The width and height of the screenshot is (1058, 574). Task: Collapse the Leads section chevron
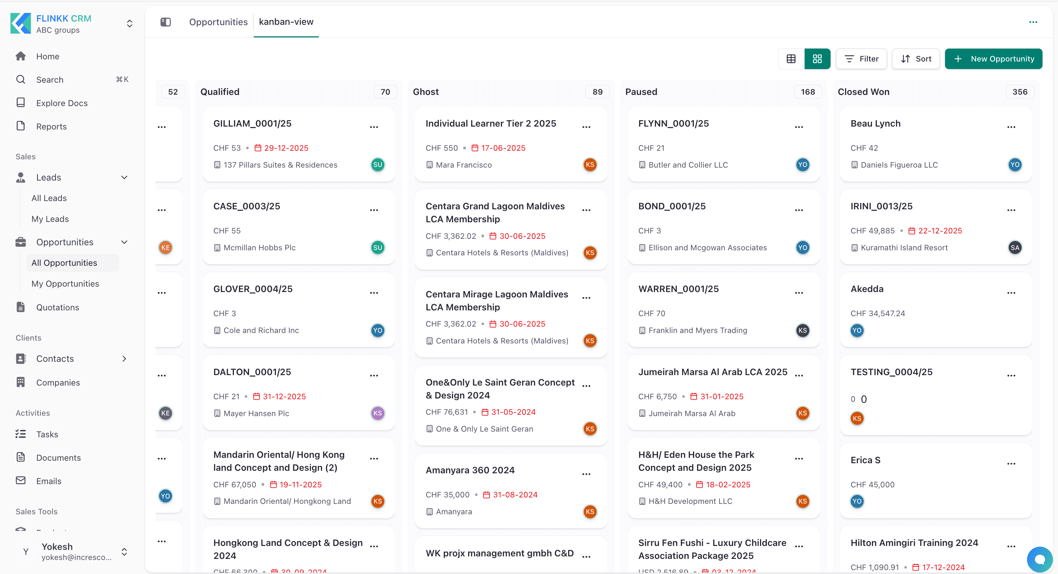click(x=124, y=177)
